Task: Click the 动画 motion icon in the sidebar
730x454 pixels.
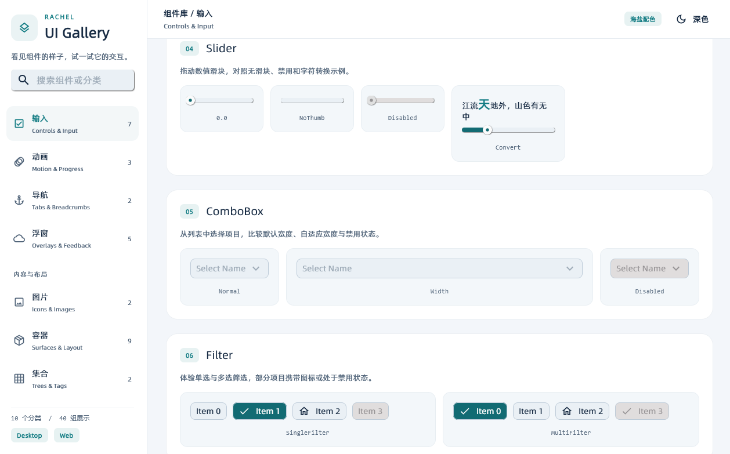Action: [x=19, y=162]
